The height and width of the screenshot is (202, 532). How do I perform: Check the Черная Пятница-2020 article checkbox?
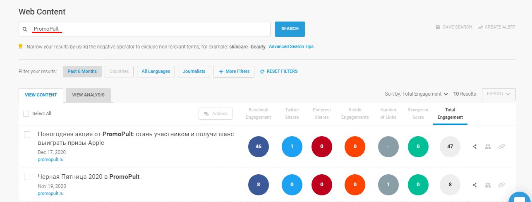[x=27, y=177]
